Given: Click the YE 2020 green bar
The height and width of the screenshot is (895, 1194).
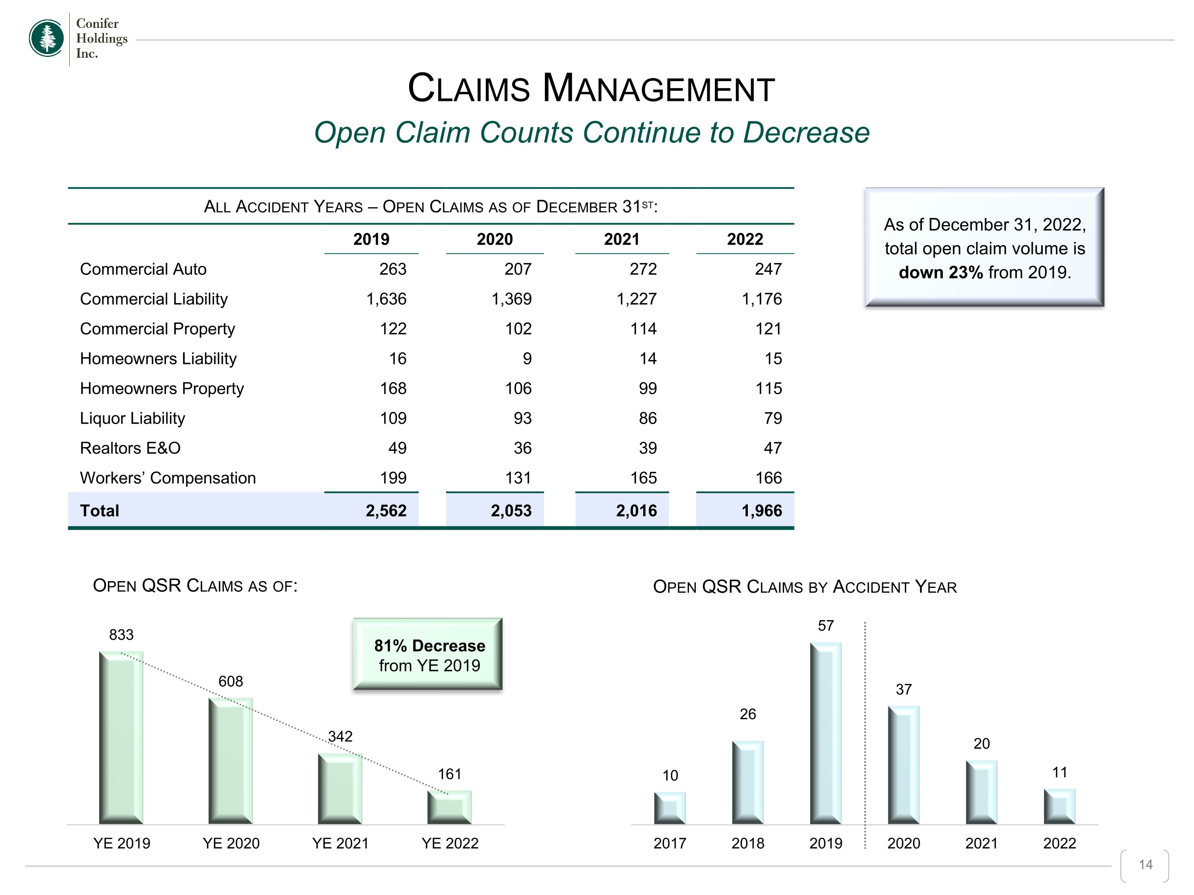Looking at the screenshot, I should (x=230, y=761).
